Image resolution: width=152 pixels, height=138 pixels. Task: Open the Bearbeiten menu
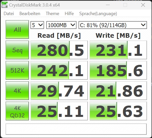(30, 14)
